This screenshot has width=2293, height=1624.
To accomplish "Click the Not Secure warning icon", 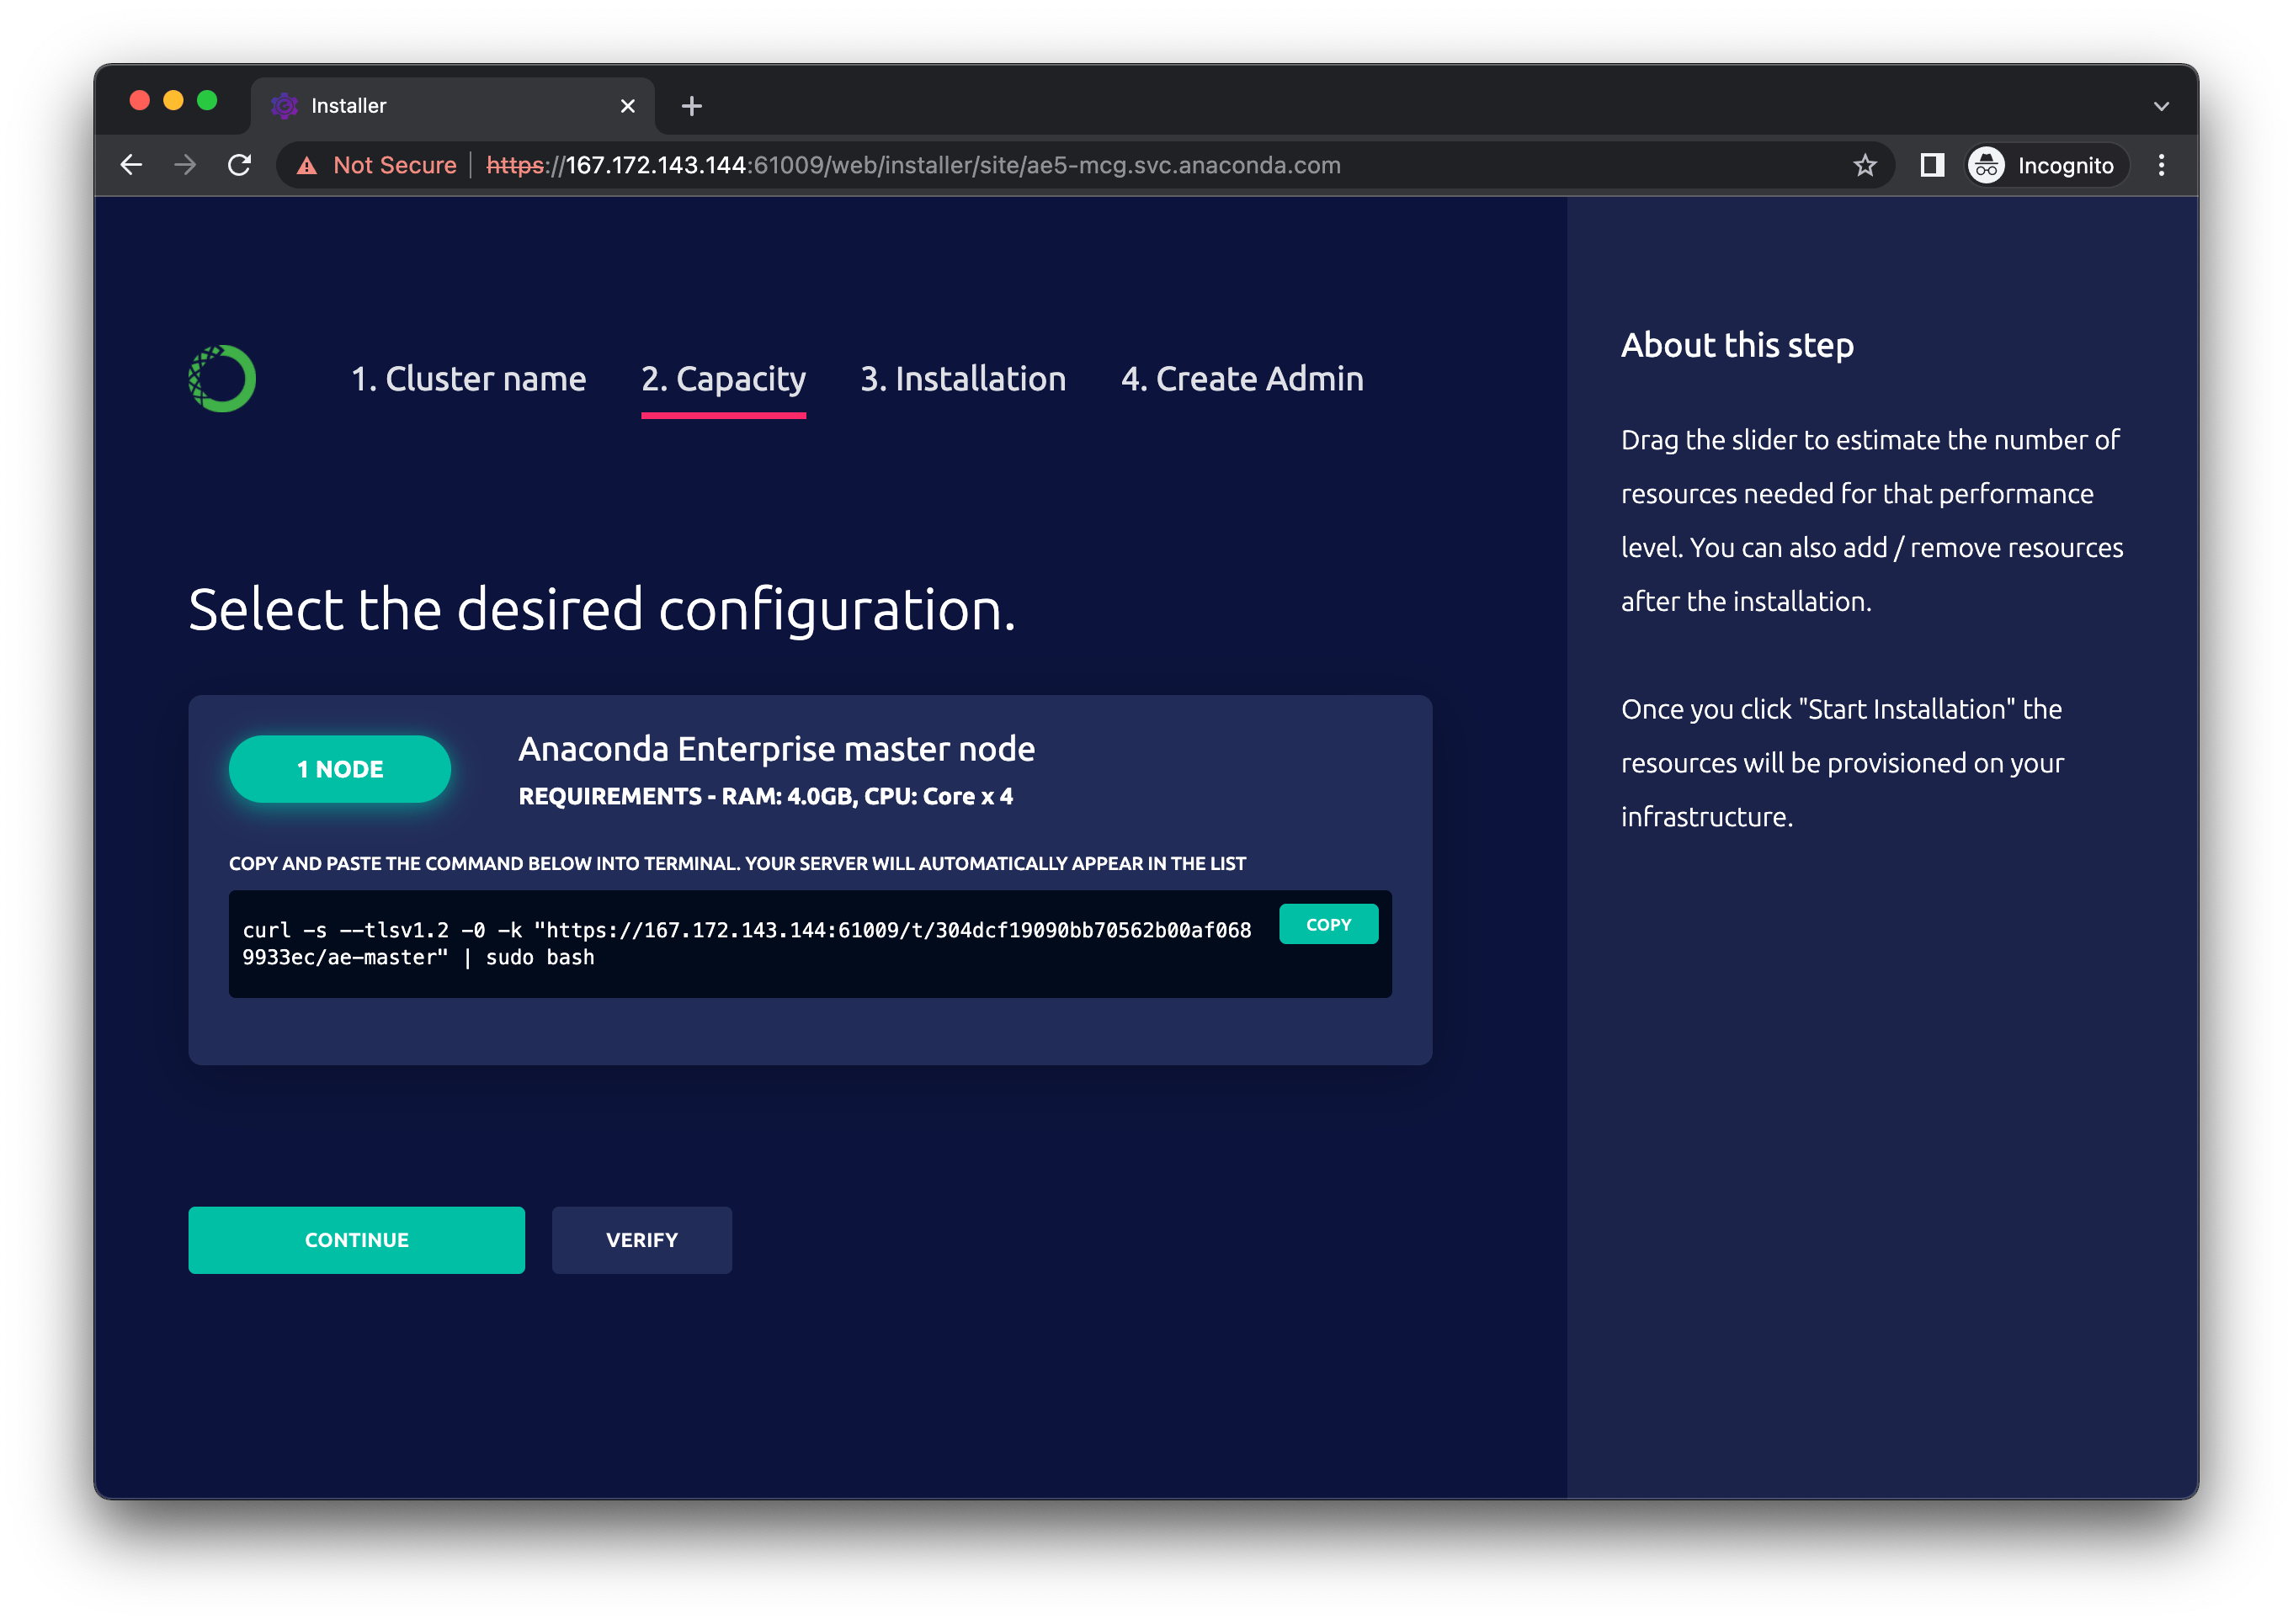I will [307, 166].
